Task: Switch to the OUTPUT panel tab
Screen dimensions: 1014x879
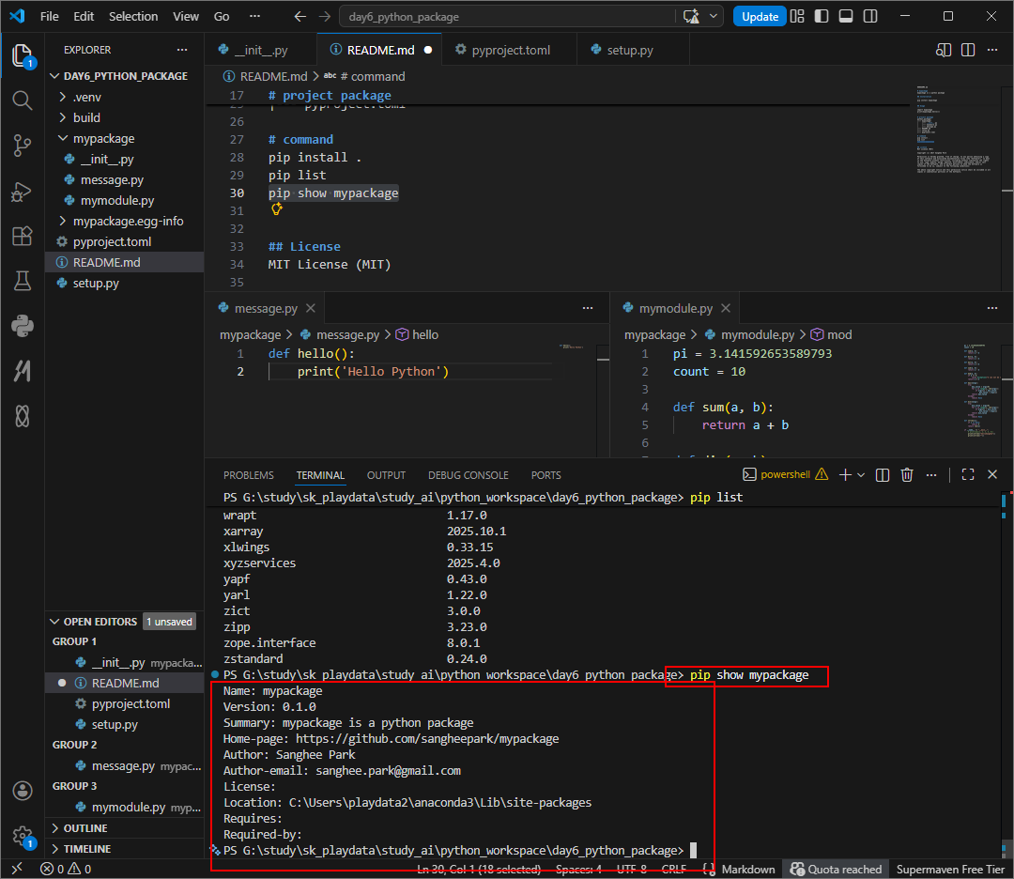Action: (x=386, y=475)
